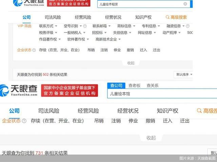217x162 pixels.
Task: Select the 迁出 status above the 502 results
Action: (x=156, y=50)
